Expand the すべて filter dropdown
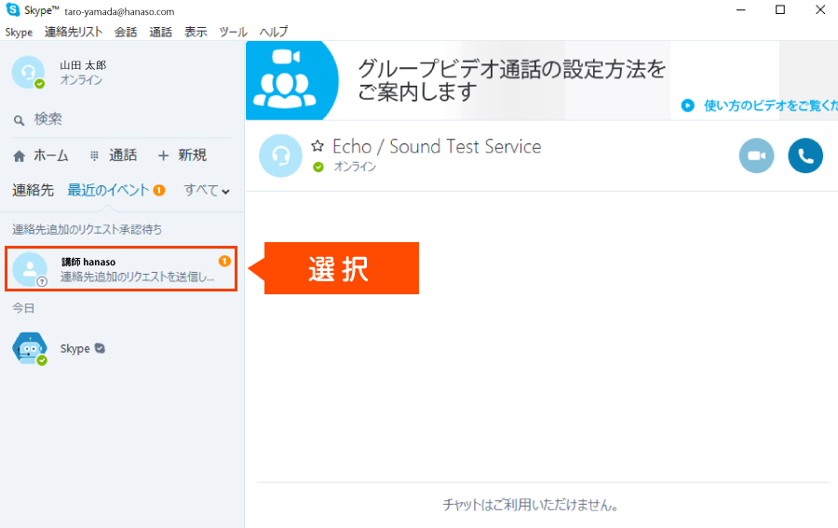 [x=207, y=190]
